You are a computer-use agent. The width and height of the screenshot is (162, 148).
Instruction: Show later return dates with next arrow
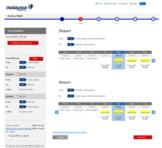(153, 112)
